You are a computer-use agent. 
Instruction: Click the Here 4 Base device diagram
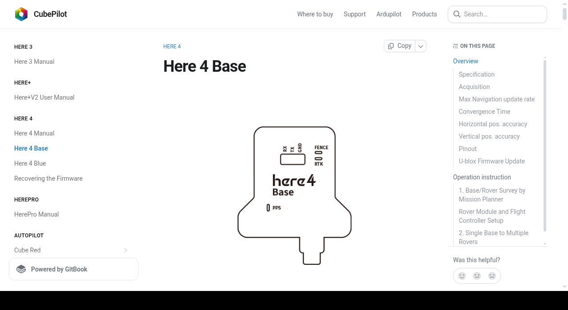tap(295, 195)
